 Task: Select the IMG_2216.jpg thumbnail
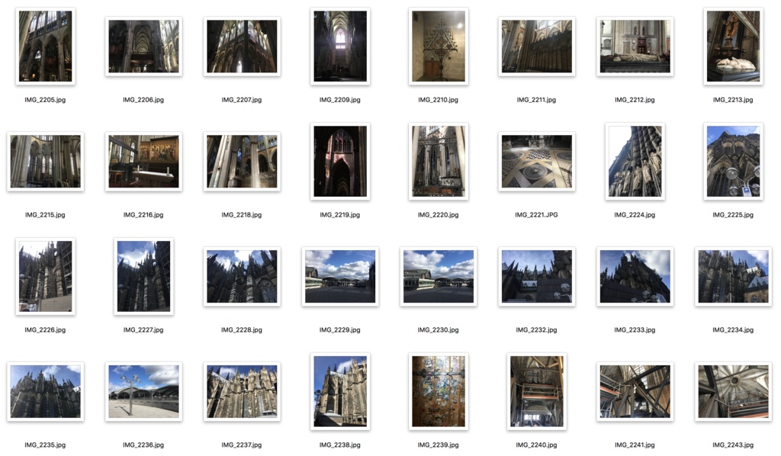coord(143,162)
